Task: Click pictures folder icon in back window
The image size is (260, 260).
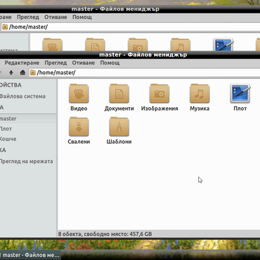Action: coord(138,44)
